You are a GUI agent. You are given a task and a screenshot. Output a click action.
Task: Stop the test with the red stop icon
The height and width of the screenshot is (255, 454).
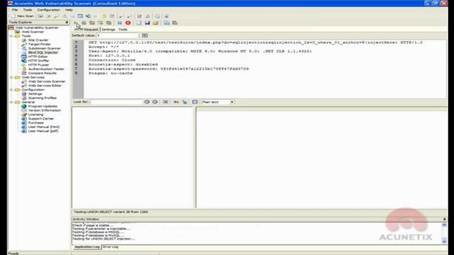[x=128, y=23]
